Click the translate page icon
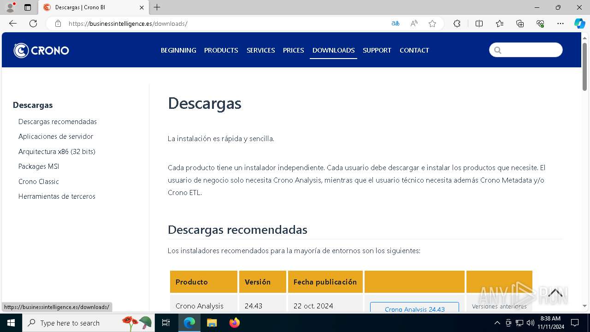The height and width of the screenshot is (332, 590). click(395, 24)
